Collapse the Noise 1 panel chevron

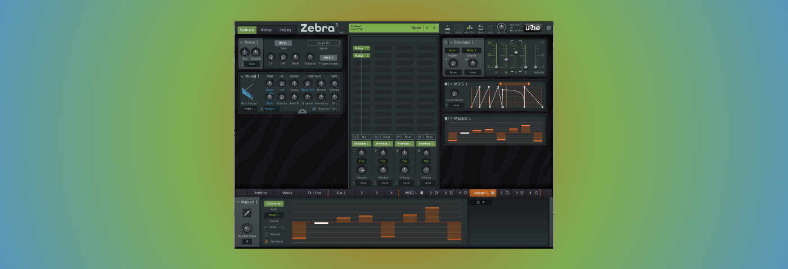pos(242,42)
